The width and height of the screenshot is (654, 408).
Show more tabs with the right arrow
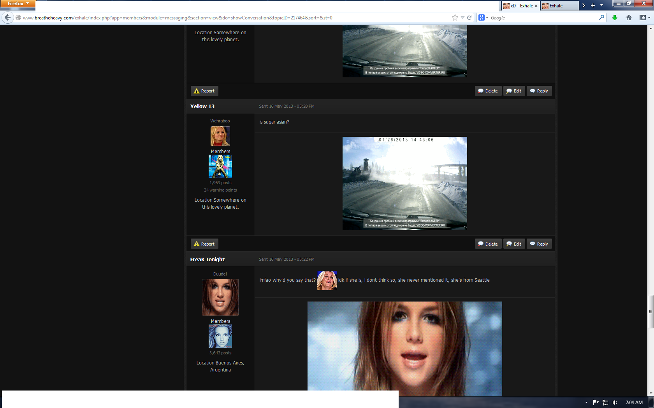pos(584,5)
